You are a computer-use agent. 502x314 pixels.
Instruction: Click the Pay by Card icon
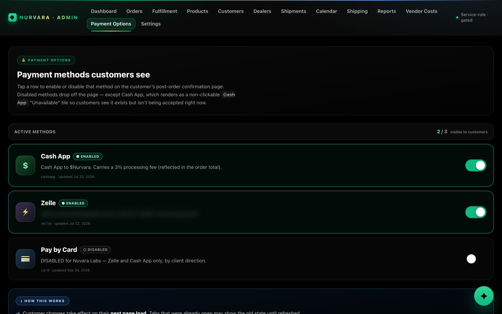point(25,259)
